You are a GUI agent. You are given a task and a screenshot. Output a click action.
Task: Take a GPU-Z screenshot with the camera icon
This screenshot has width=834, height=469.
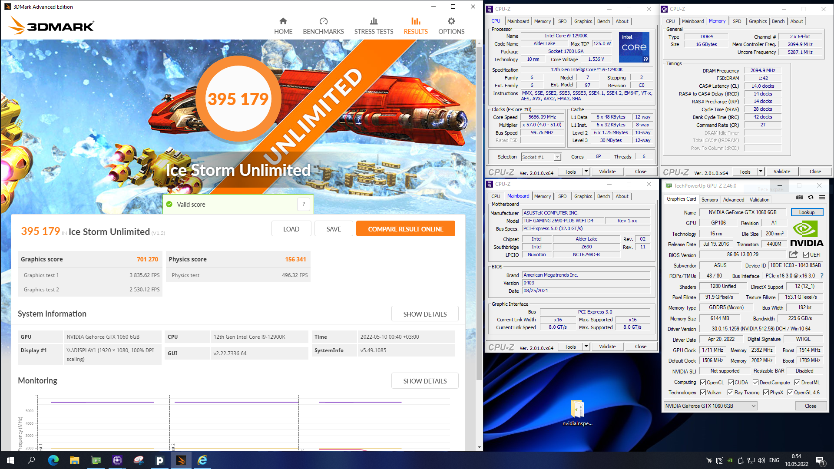799,197
